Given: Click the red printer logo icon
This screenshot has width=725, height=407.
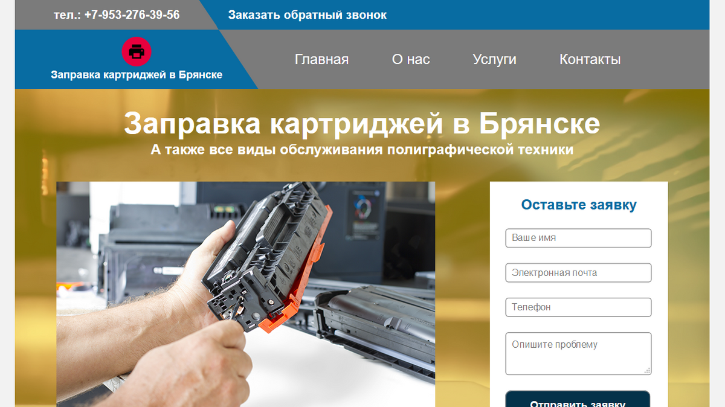Looking at the screenshot, I should click(x=137, y=51).
